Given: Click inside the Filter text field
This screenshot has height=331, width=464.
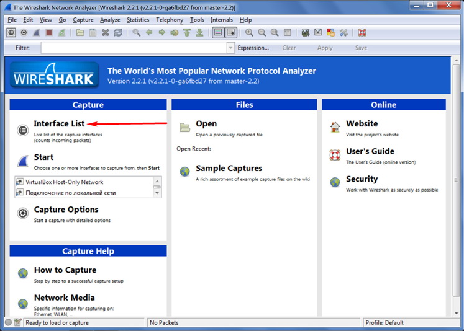Looking at the screenshot, I should 134,48.
